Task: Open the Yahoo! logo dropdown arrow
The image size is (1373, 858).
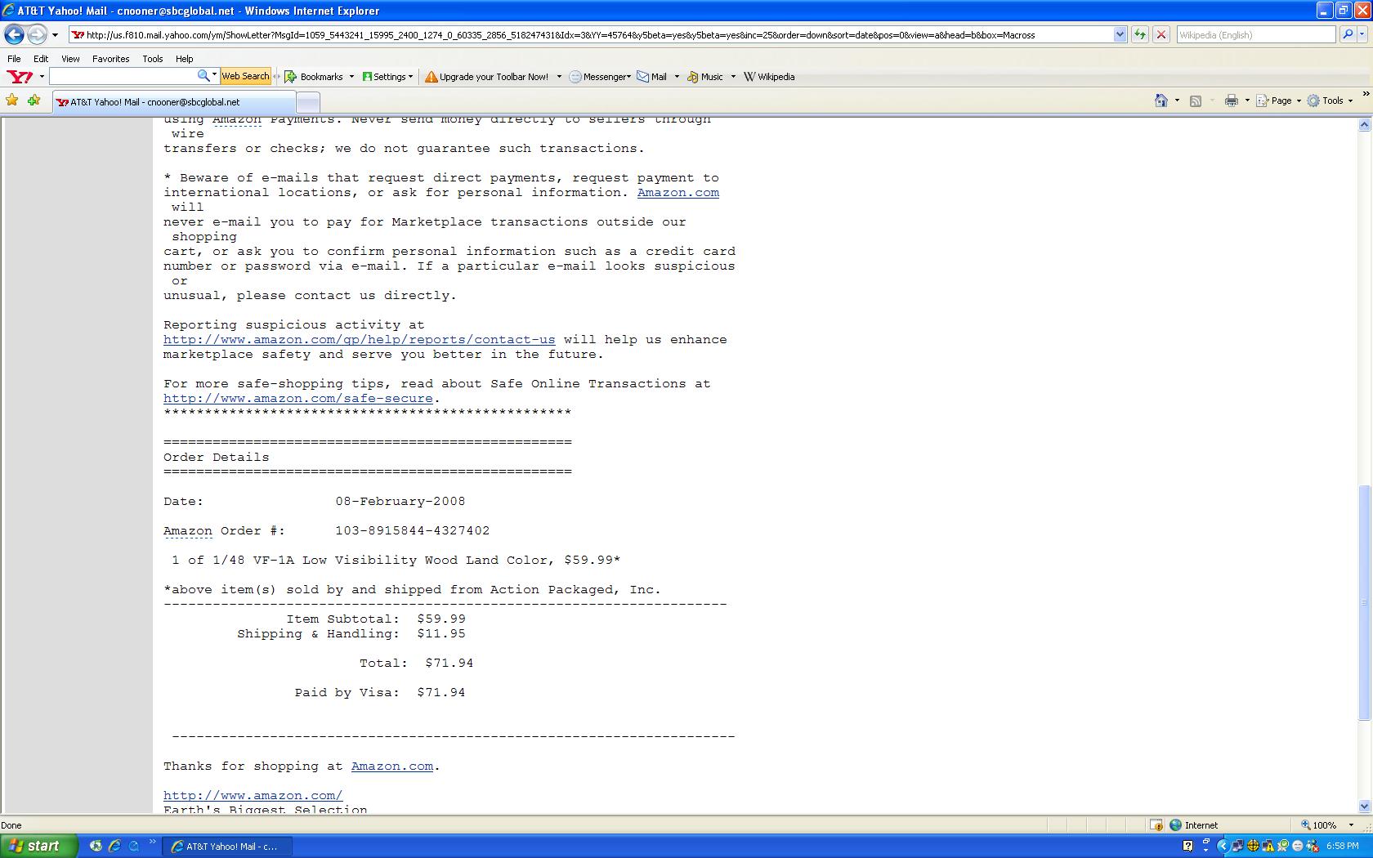Action: (42, 77)
